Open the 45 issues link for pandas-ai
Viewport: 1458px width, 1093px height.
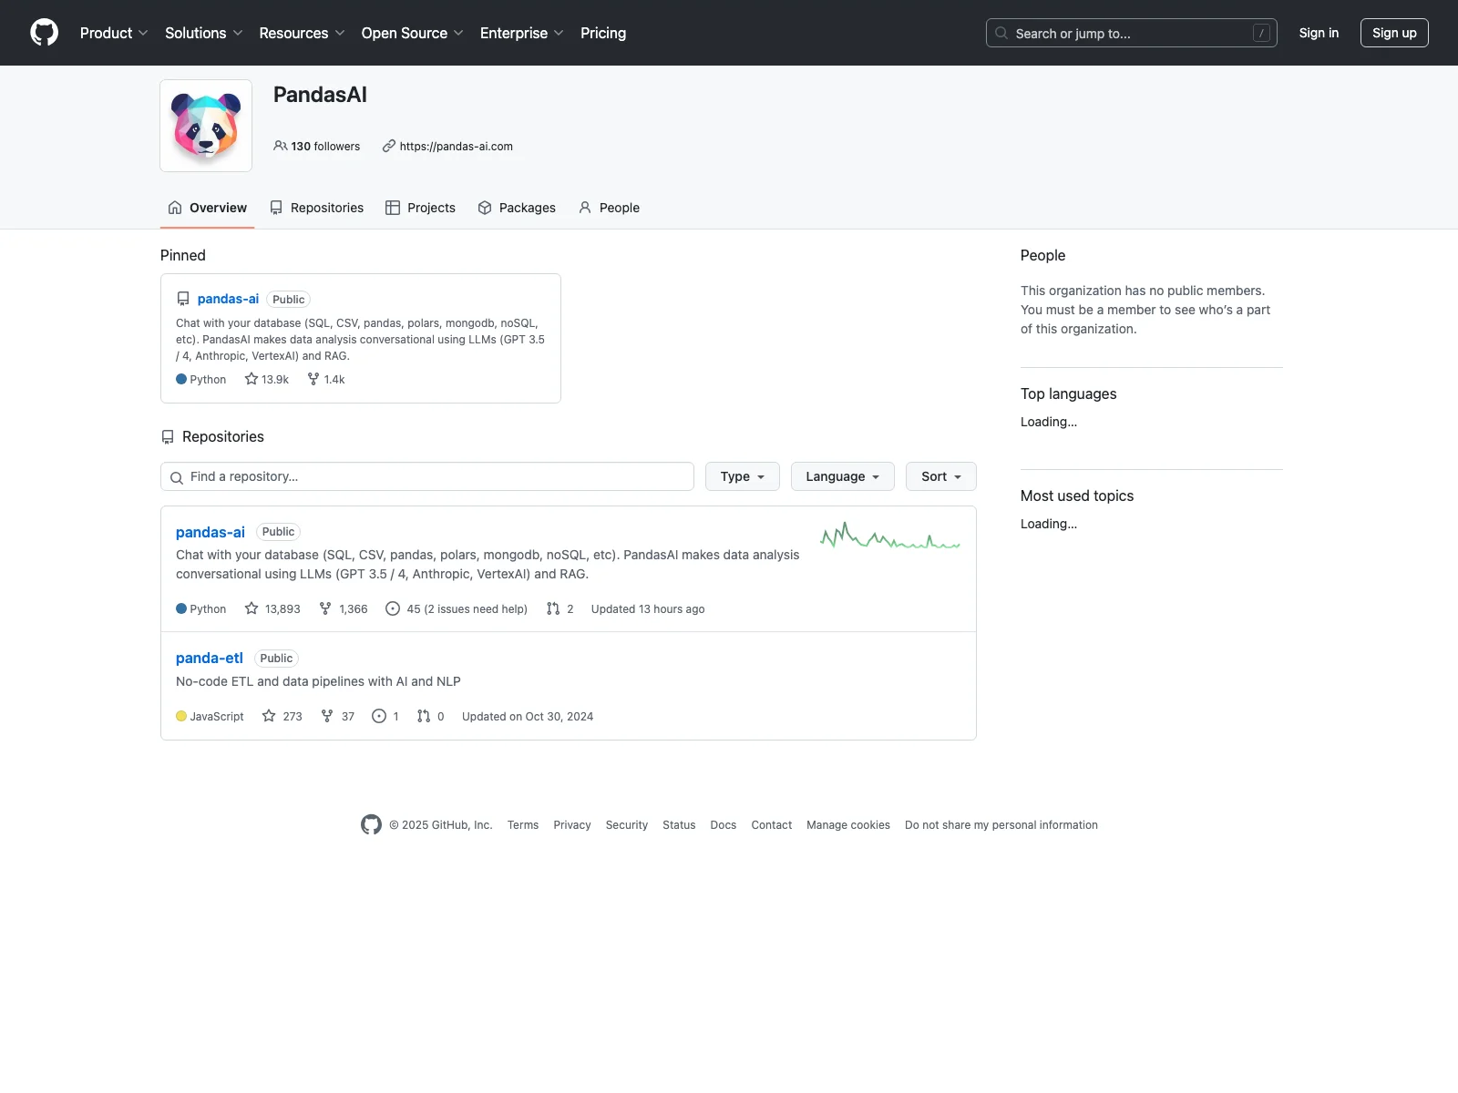coord(457,608)
